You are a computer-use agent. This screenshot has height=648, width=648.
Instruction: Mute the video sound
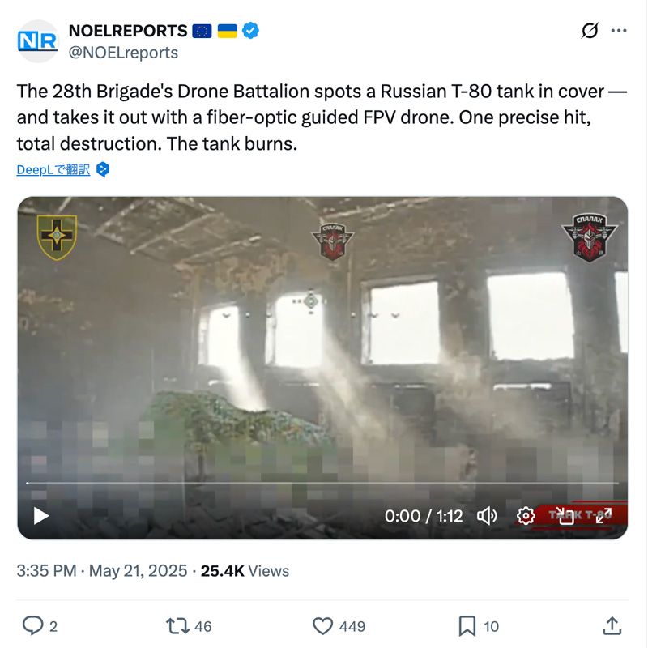[x=487, y=516]
